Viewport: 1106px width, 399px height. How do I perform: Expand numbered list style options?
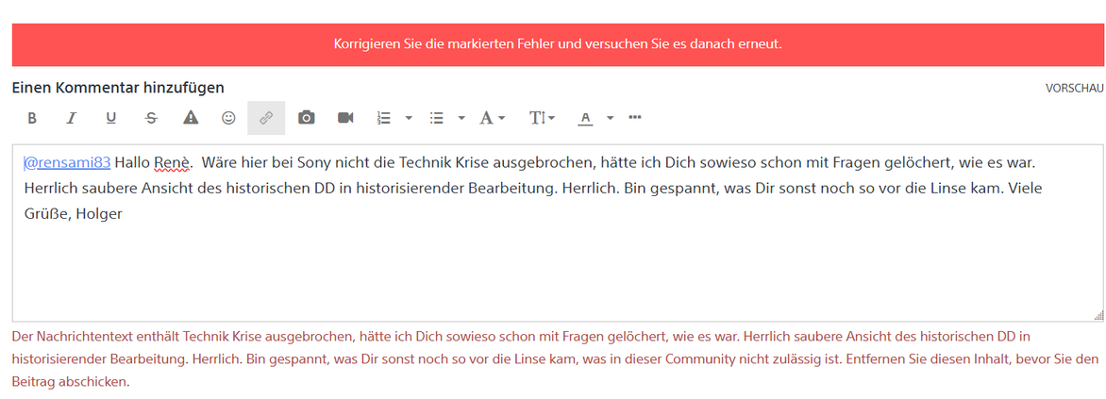click(x=409, y=118)
